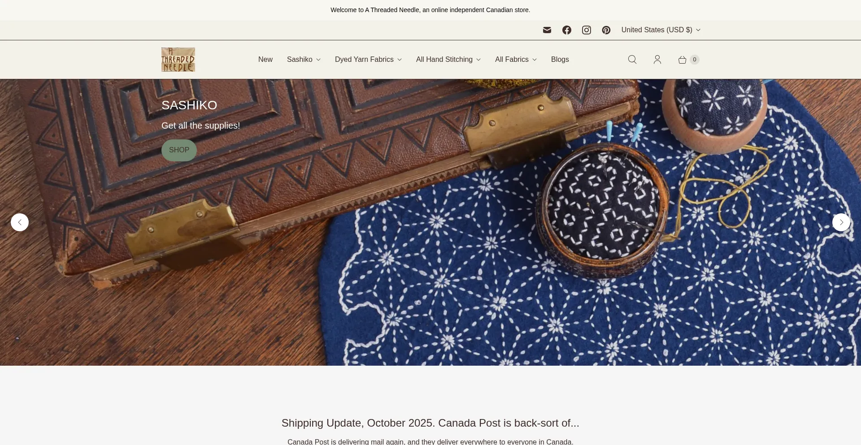Expand the Dyed Yarn Fabrics menu

[368, 60]
